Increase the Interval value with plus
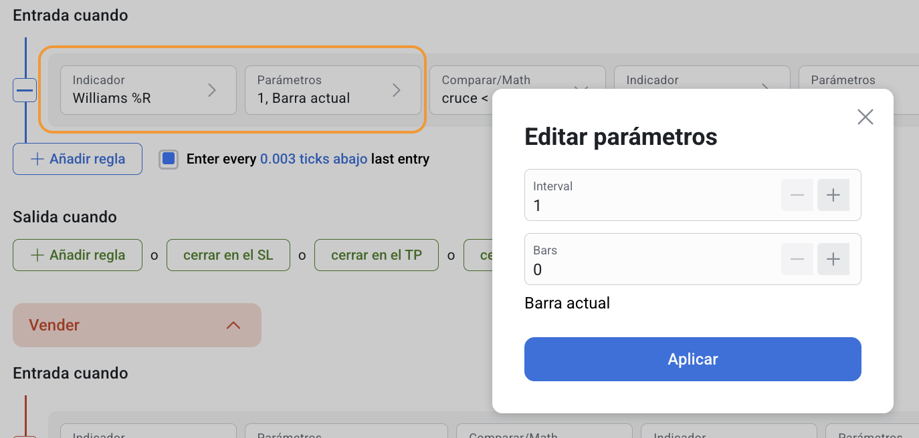The width and height of the screenshot is (919, 438). click(x=833, y=195)
